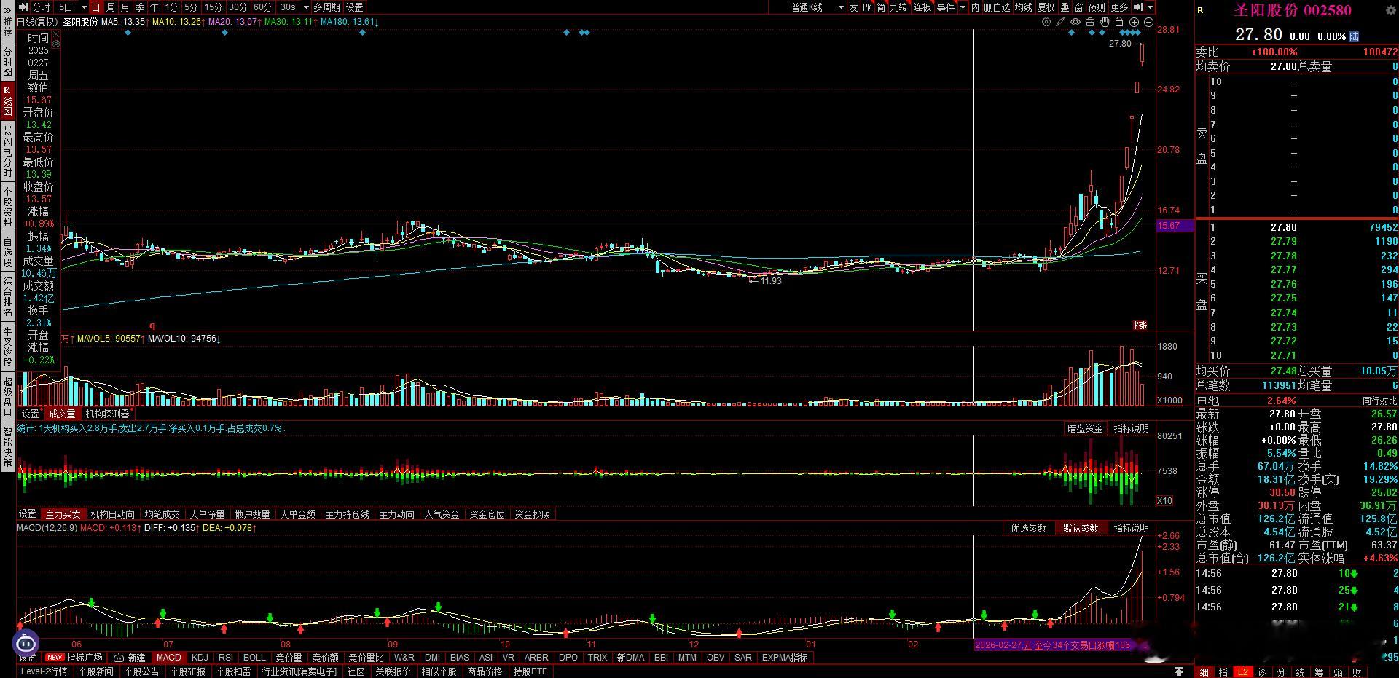Toggle 叠 overlay option in toolbar

(1065, 7)
